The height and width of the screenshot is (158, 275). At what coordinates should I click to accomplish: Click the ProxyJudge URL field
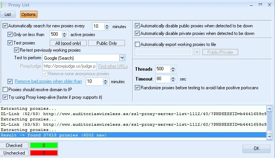pos(70,66)
